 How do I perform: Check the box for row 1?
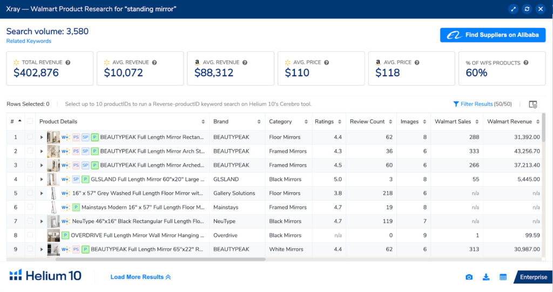[30, 137]
